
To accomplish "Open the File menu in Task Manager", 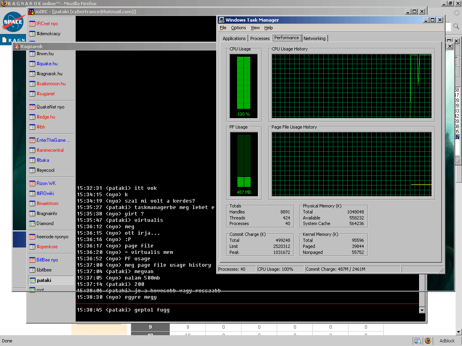I will pyautogui.click(x=223, y=28).
